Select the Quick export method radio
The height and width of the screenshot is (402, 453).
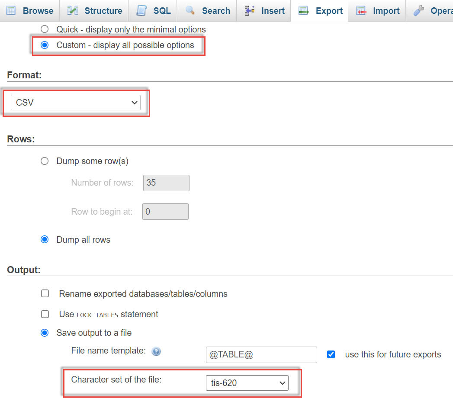click(x=45, y=29)
